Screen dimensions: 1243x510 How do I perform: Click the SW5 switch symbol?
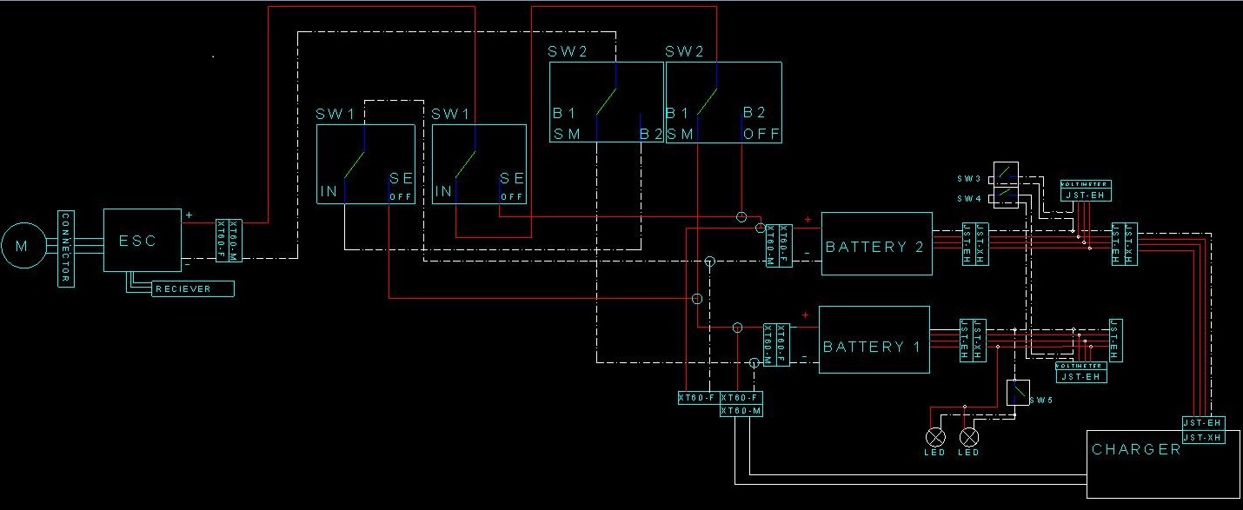(x=1018, y=394)
